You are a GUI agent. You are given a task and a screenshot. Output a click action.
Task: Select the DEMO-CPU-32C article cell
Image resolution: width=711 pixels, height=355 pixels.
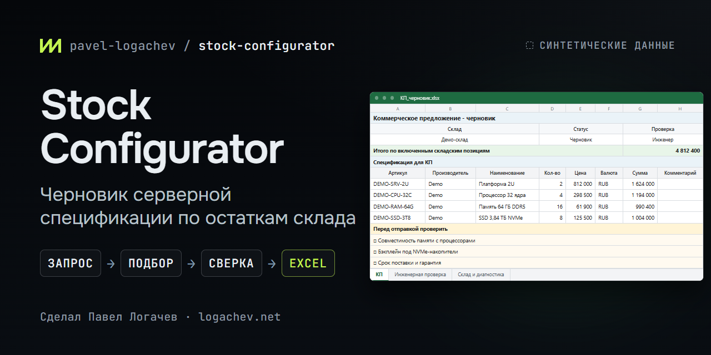(x=398, y=195)
